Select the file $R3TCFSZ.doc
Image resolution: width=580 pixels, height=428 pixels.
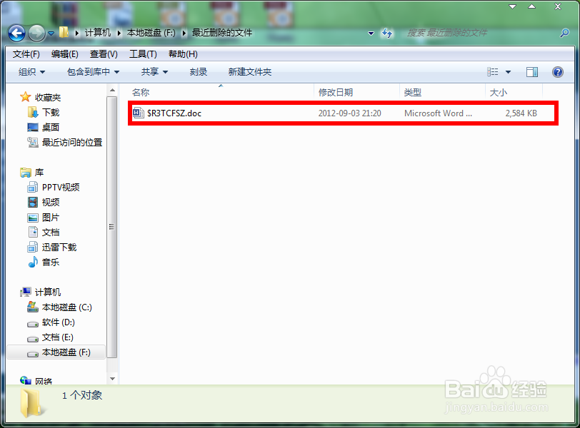174,113
